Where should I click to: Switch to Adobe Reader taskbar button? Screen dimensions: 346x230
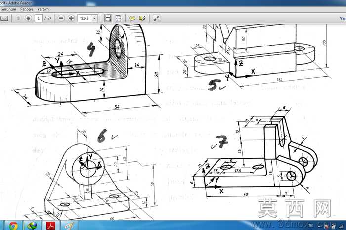click(x=51, y=226)
